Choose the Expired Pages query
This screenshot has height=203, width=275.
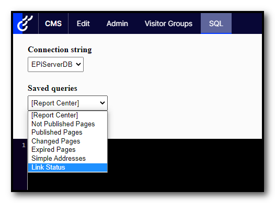click(x=67, y=150)
